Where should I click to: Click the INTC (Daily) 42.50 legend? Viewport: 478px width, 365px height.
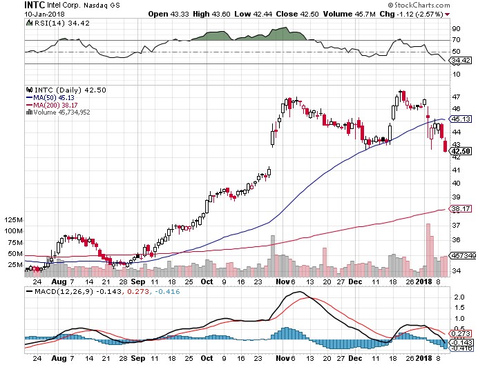70,90
